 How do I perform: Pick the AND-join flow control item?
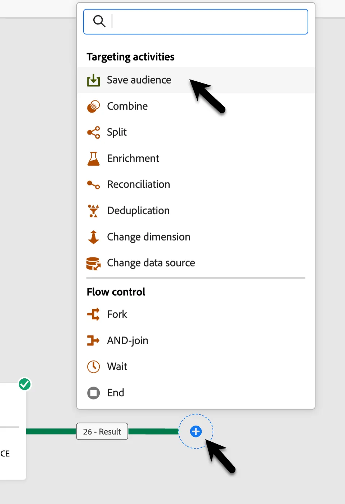(196, 340)
